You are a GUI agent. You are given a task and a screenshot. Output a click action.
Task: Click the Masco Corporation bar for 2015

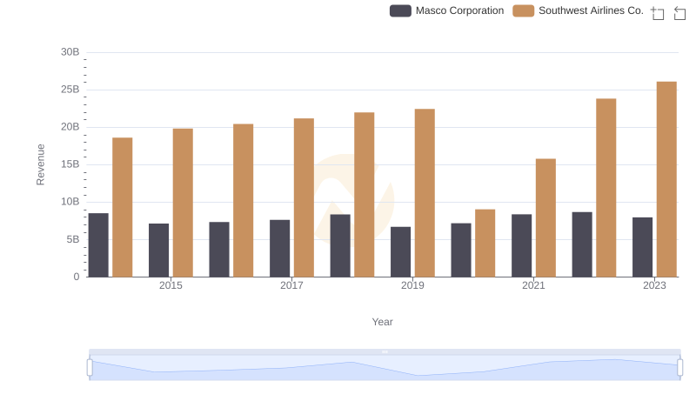(x=158, y=251)
